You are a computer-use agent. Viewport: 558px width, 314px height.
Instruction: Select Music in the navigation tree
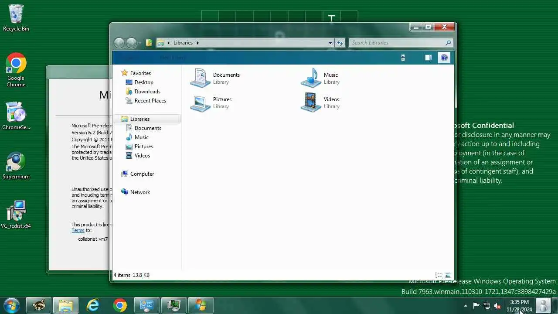141,137
